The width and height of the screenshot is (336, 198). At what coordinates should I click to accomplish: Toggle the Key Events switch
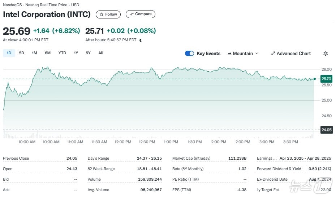[x=189, y=54]
